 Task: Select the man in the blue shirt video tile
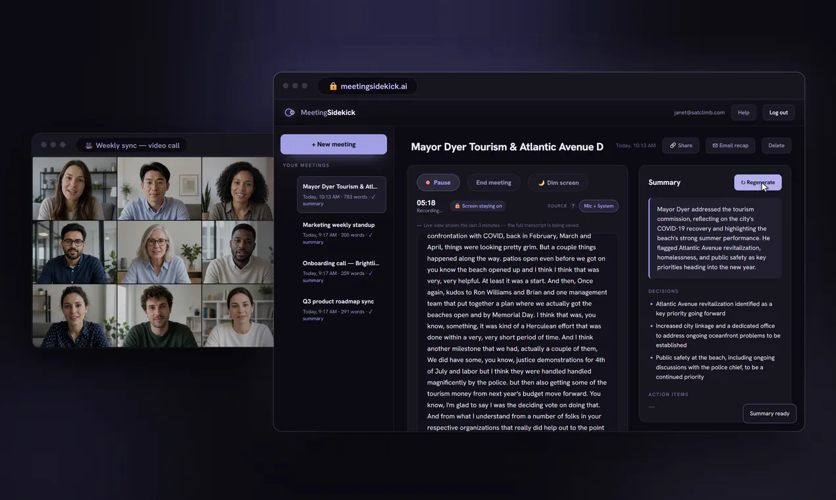click(x=159, y=188)
